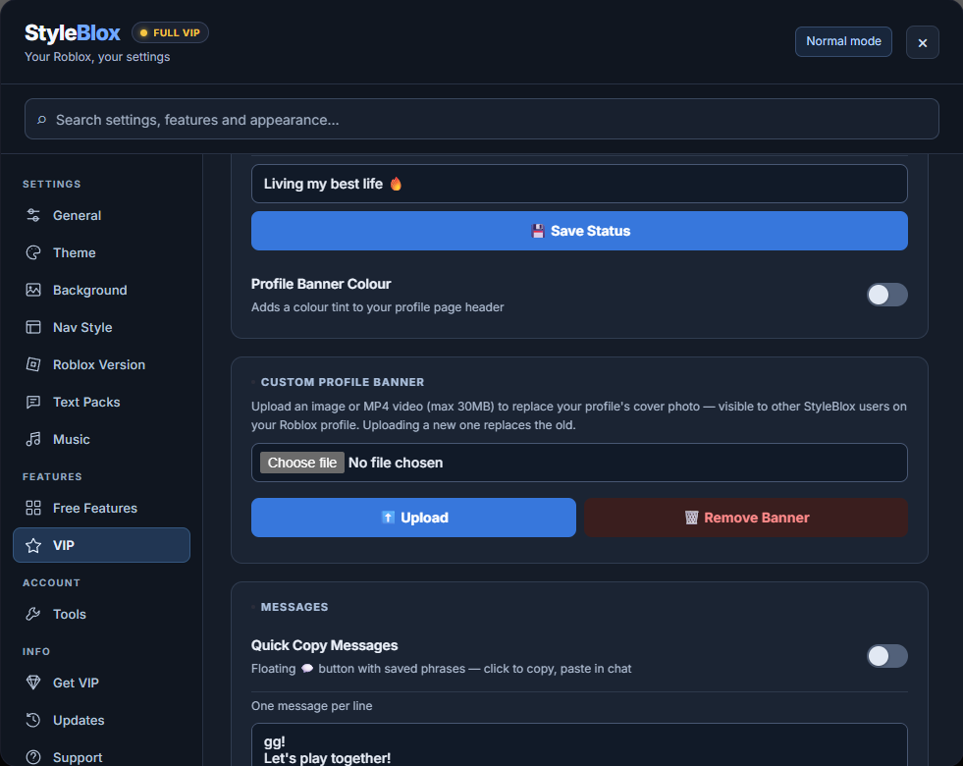The height and width of the screenshot is (766, 963).
Task: Click the FULL VIP badge
Action: click(x=170, y=32)
